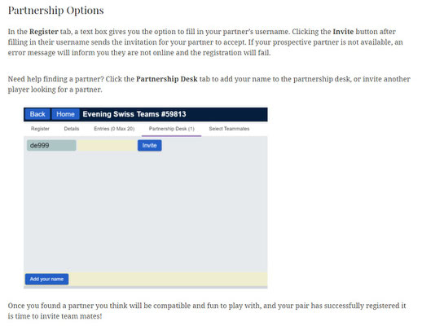
Task: Click the Add your name button
Action: point(46,279)
